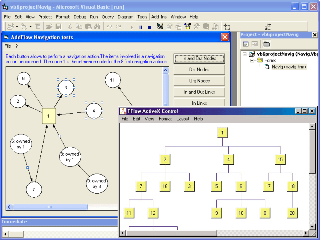Click the AddFlow horizontal scrollbar thumb

click(50, 207)
